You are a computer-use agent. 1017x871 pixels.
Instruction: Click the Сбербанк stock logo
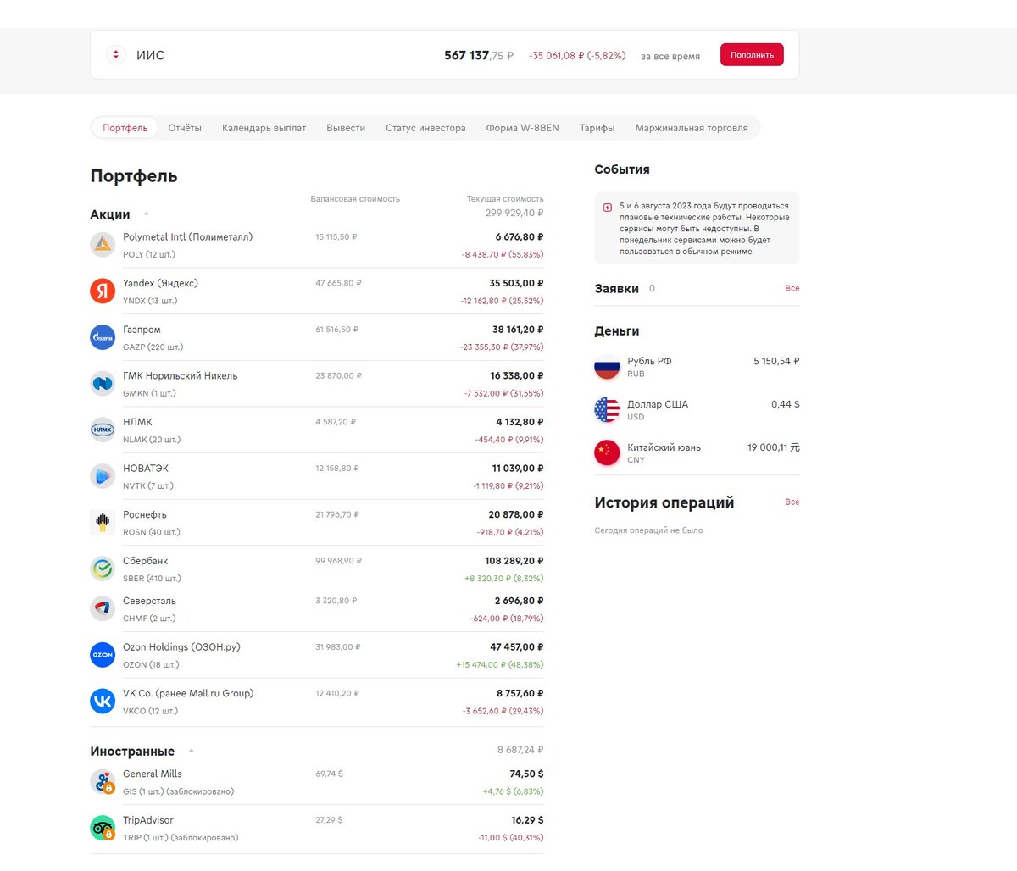(103, 569)
